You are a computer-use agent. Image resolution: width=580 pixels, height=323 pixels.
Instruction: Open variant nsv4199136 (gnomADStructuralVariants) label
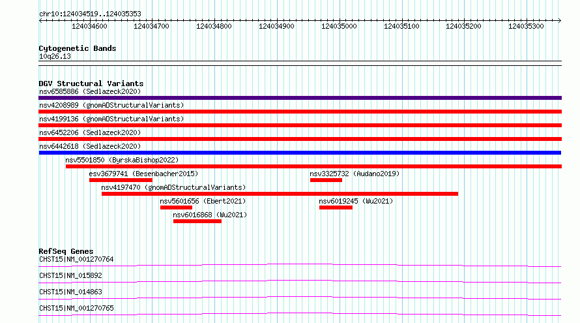click(111, 119)
